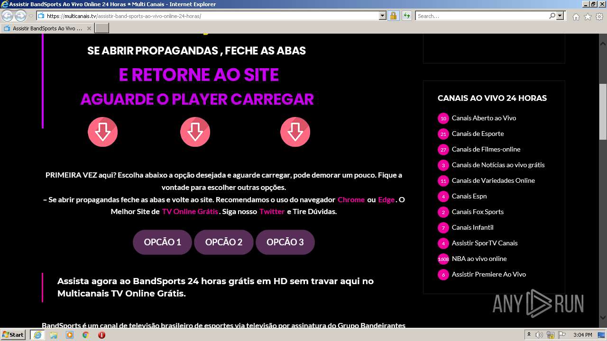Click the third pink down-arrow icon
The width and height of the screenshot is (607, 341).
295,132
